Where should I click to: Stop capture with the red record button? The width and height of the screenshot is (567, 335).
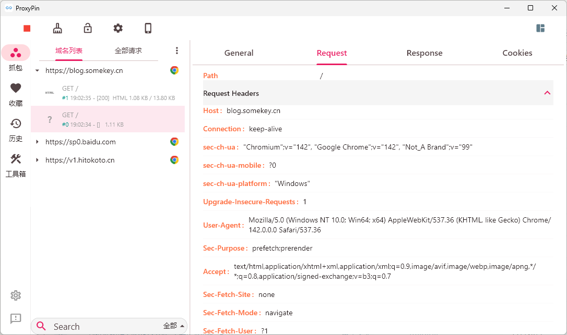(27, 28)
